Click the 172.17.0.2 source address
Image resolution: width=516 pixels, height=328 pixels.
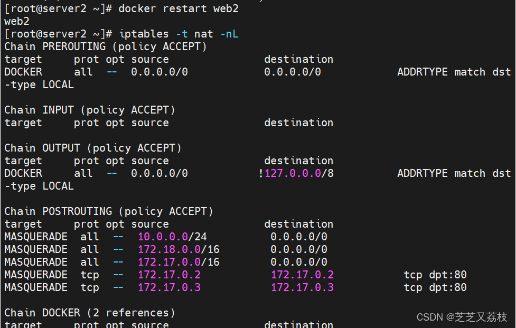(x=169, y=275)
